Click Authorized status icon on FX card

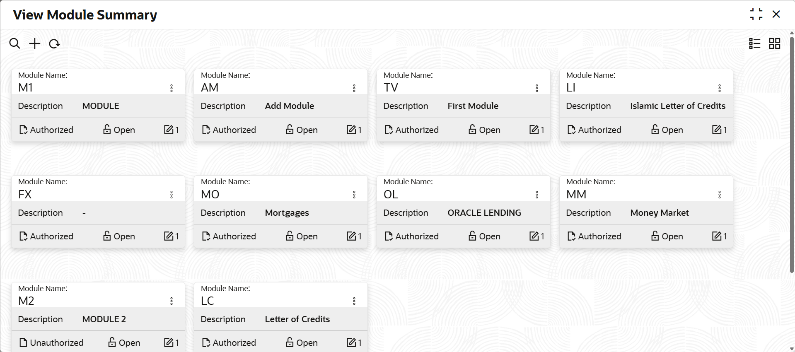coord(24,236)
